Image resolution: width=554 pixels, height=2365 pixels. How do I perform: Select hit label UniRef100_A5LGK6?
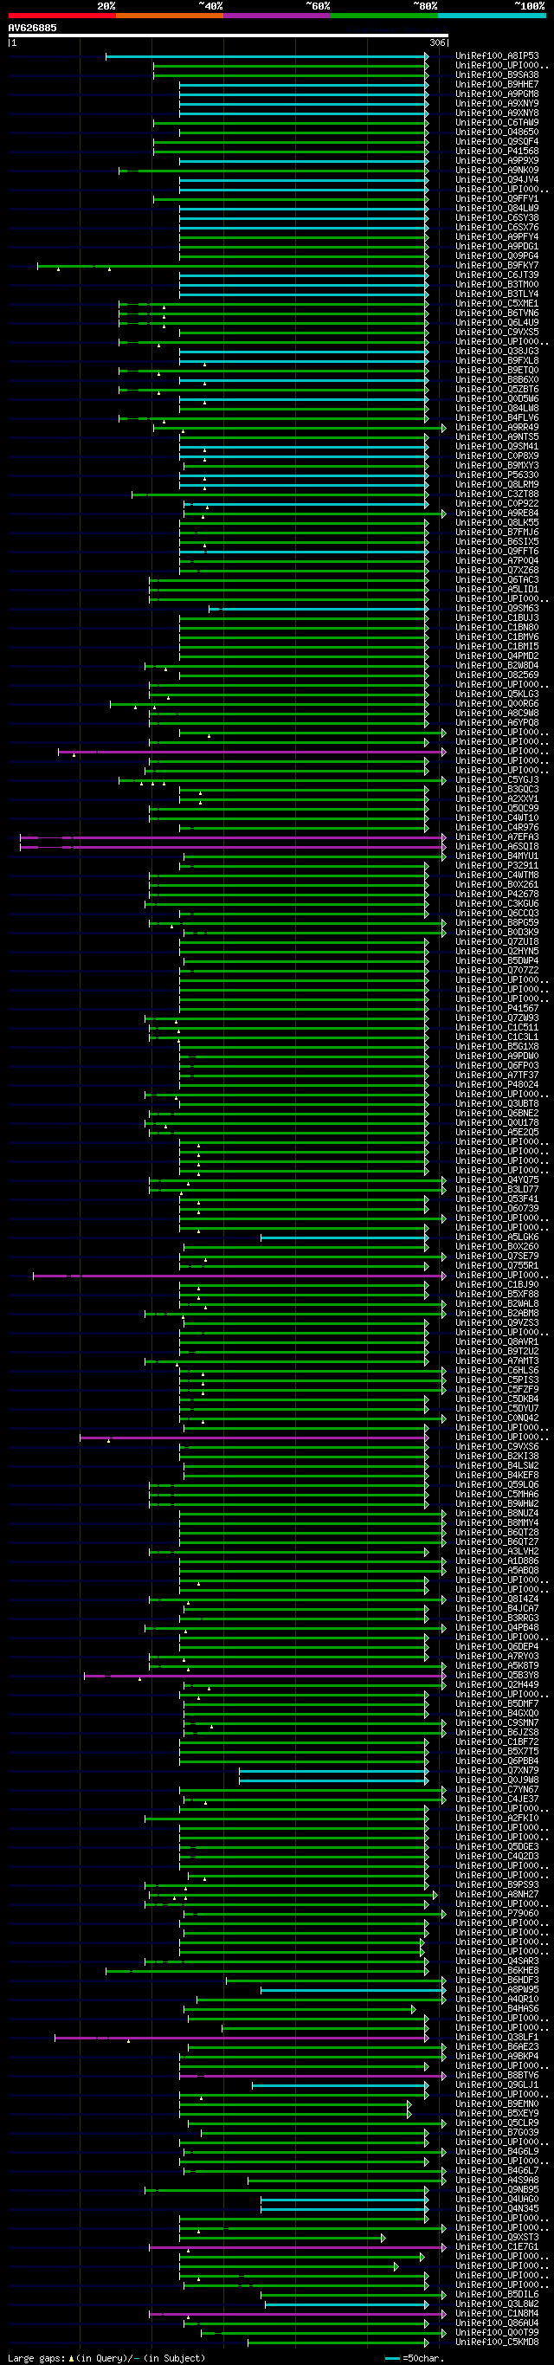[497, 1237]
